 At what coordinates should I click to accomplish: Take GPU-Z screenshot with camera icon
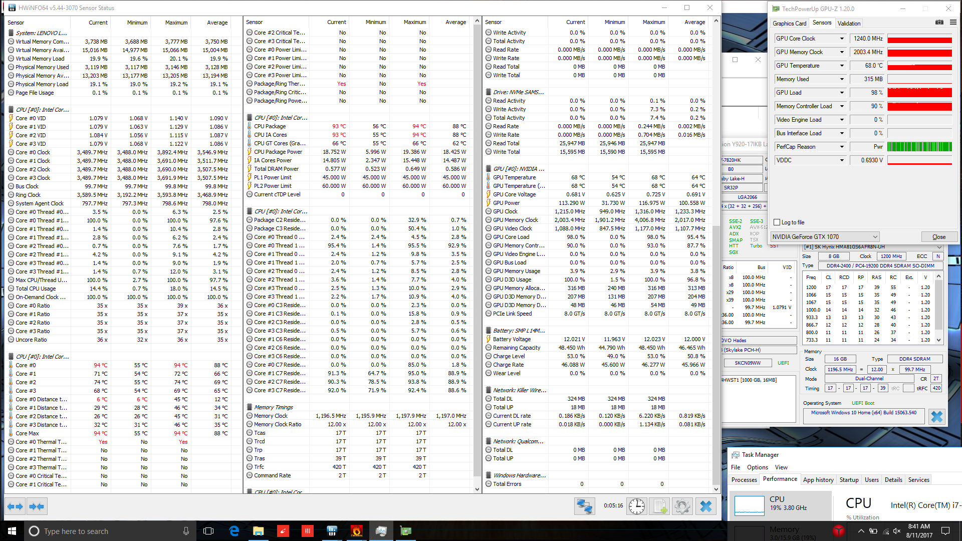coord(939,23)
